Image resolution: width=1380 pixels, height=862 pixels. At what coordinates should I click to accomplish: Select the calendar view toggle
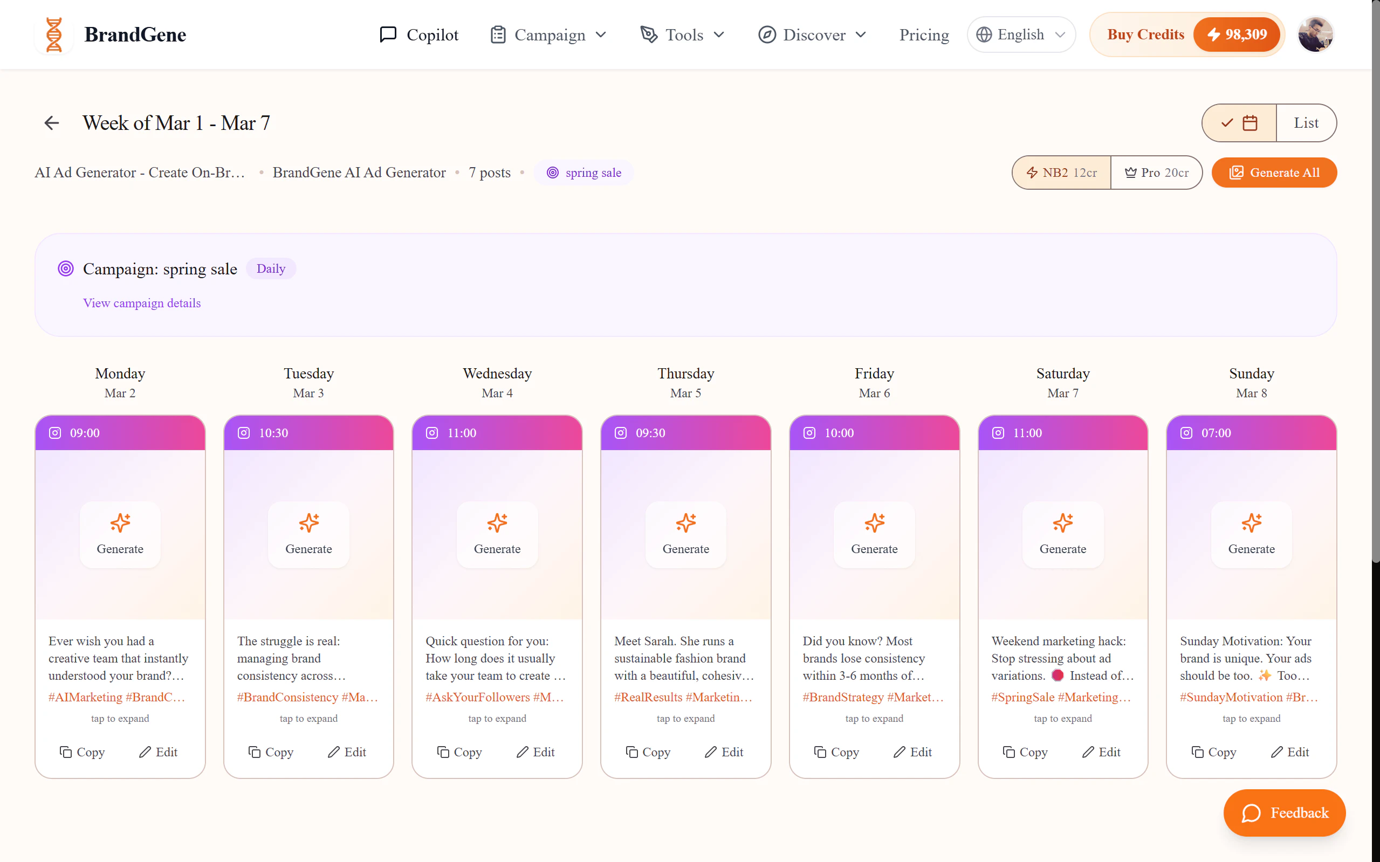1238,122
